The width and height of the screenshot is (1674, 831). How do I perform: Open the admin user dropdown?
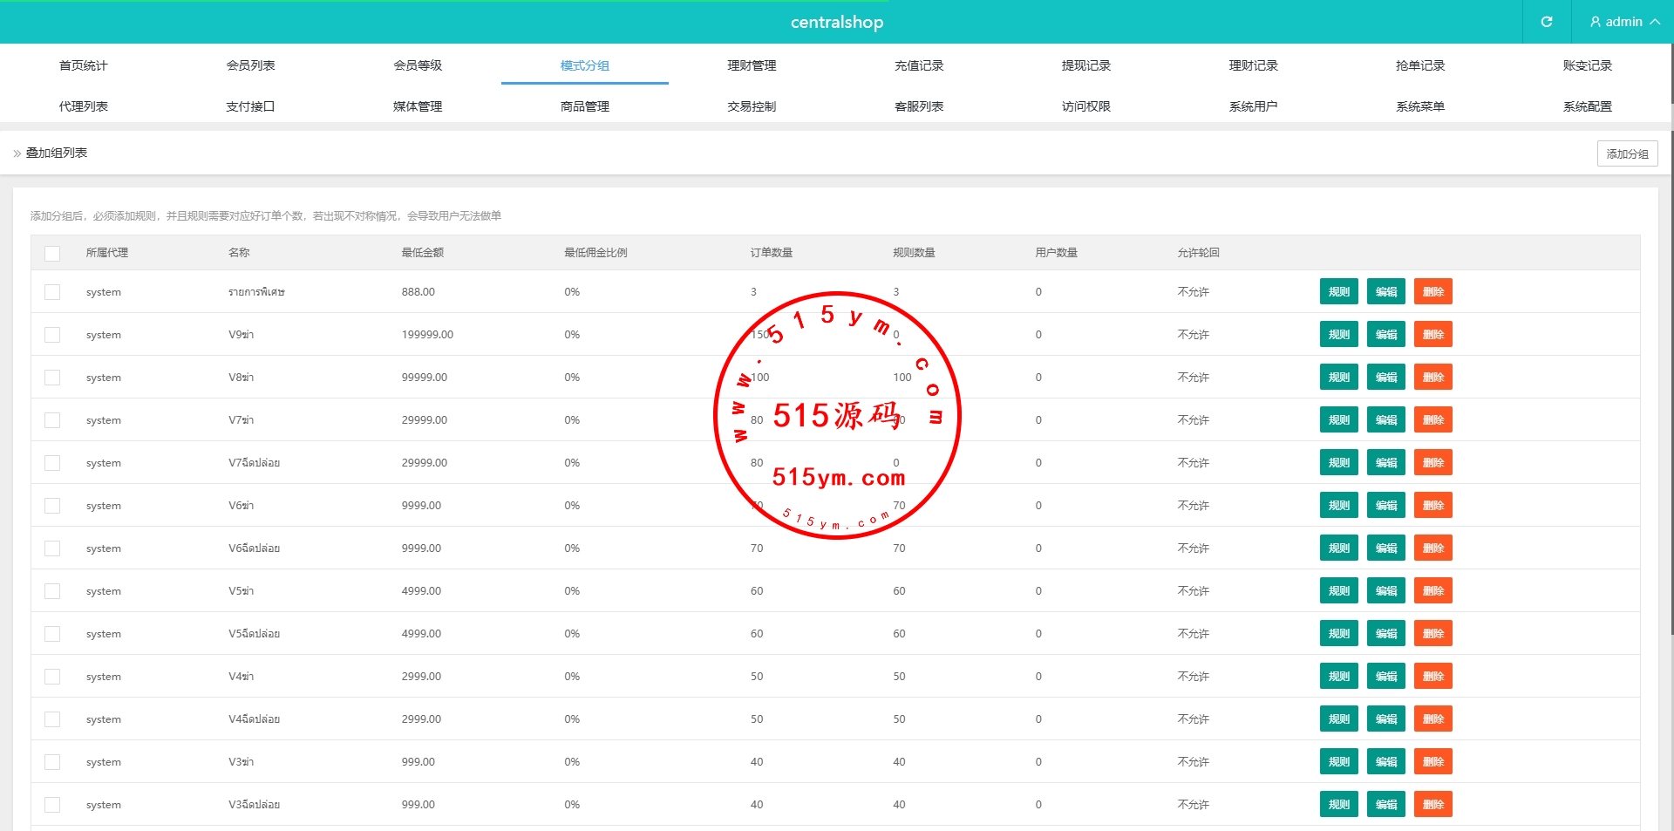tap(1623, 22)
